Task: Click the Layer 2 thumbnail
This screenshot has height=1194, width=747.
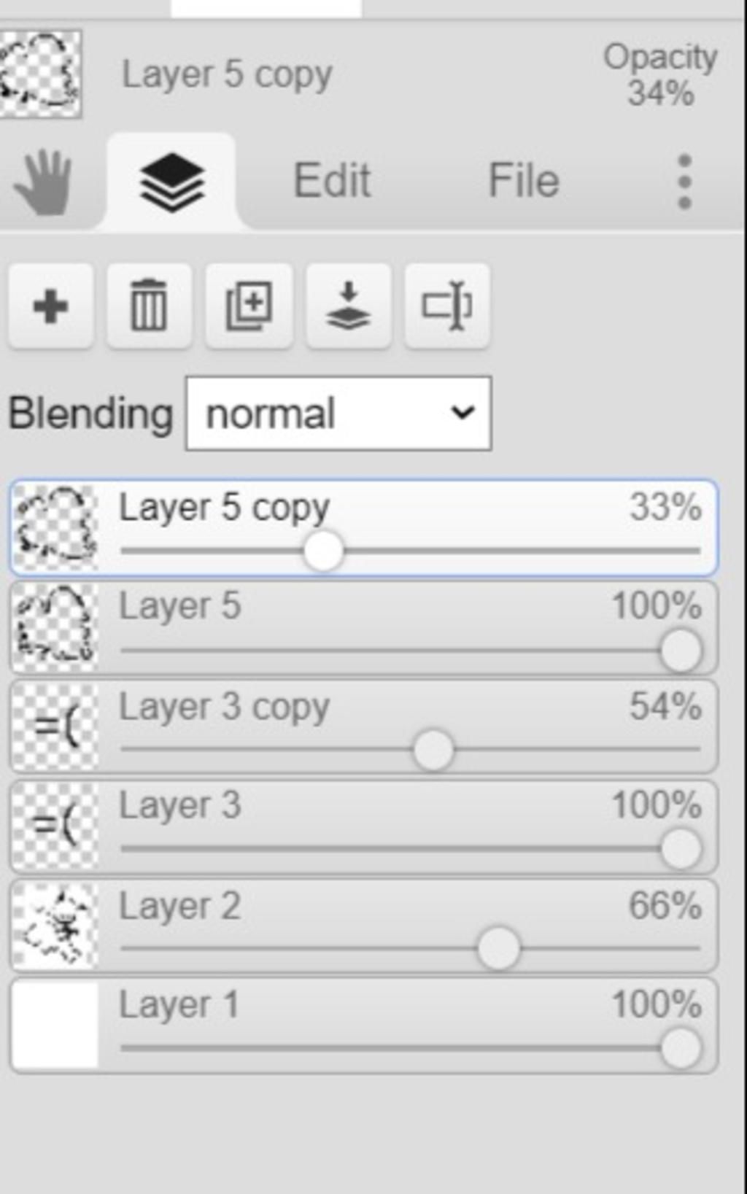Action: (55, 926)
